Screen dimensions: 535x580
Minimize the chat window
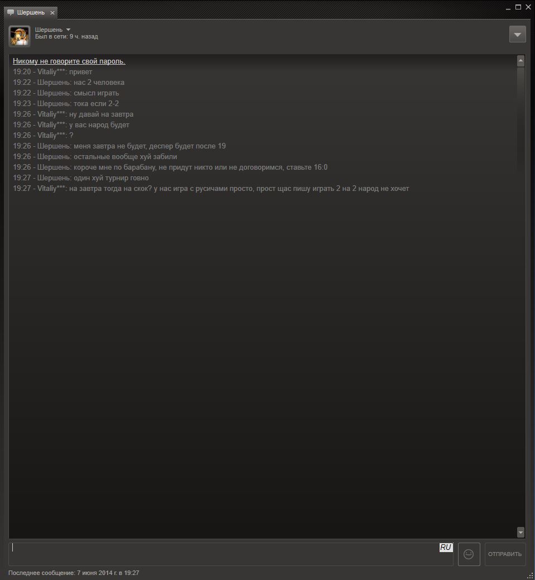point(508,7)
